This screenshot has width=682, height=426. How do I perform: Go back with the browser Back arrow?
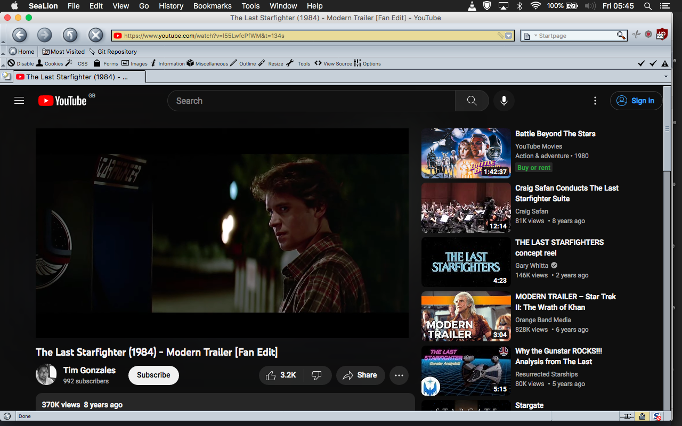click(20, 36)
